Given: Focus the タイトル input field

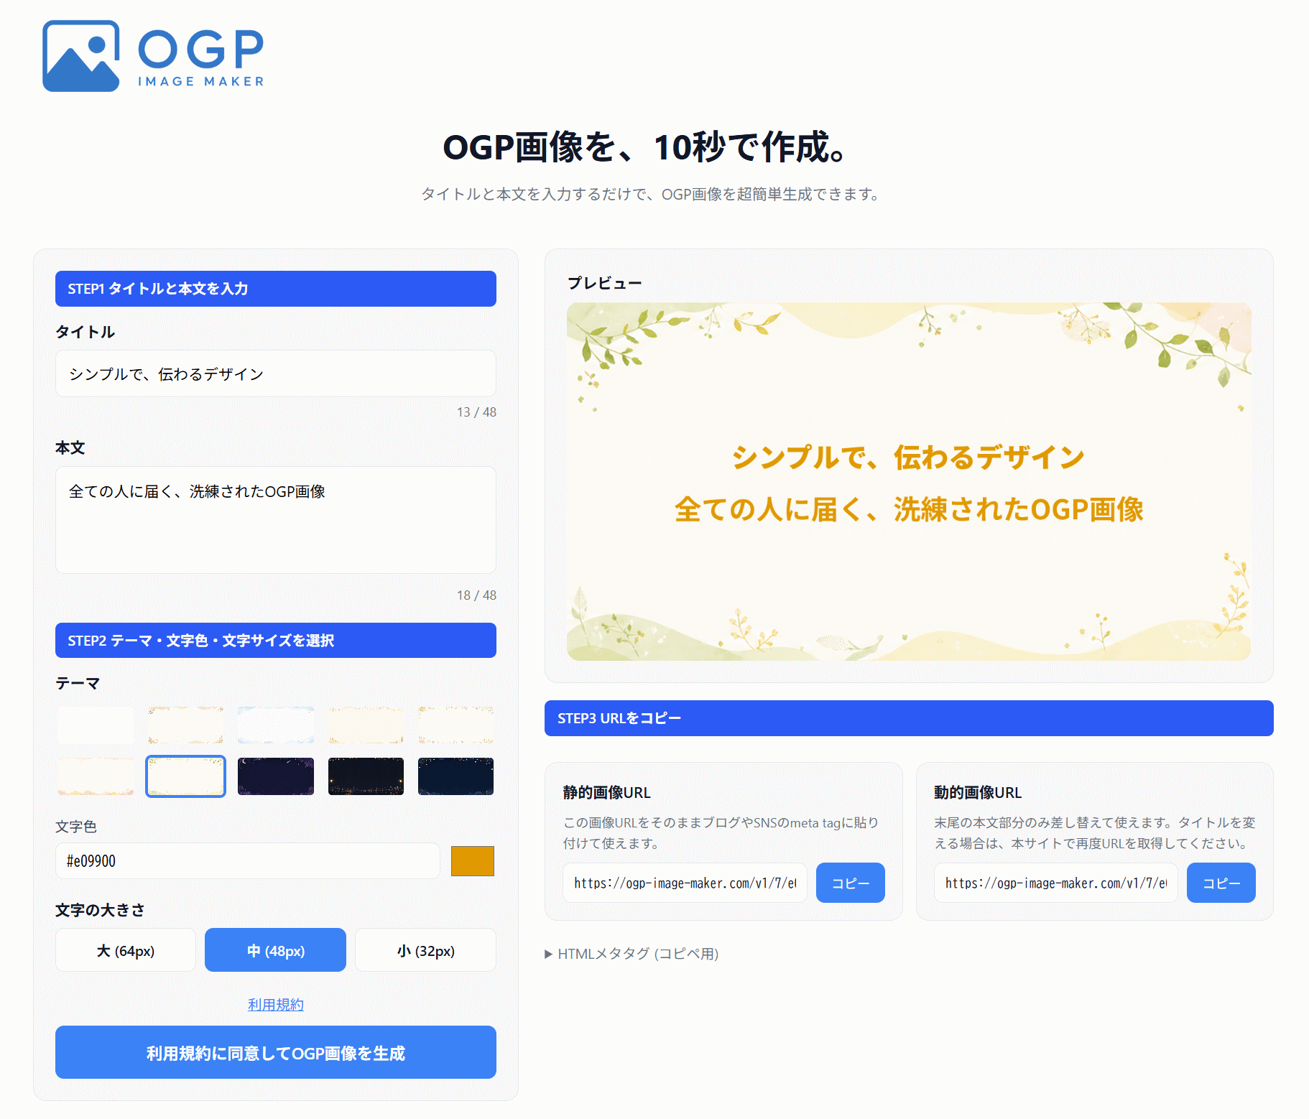Looking at the screenshot, I should (276, 373).
